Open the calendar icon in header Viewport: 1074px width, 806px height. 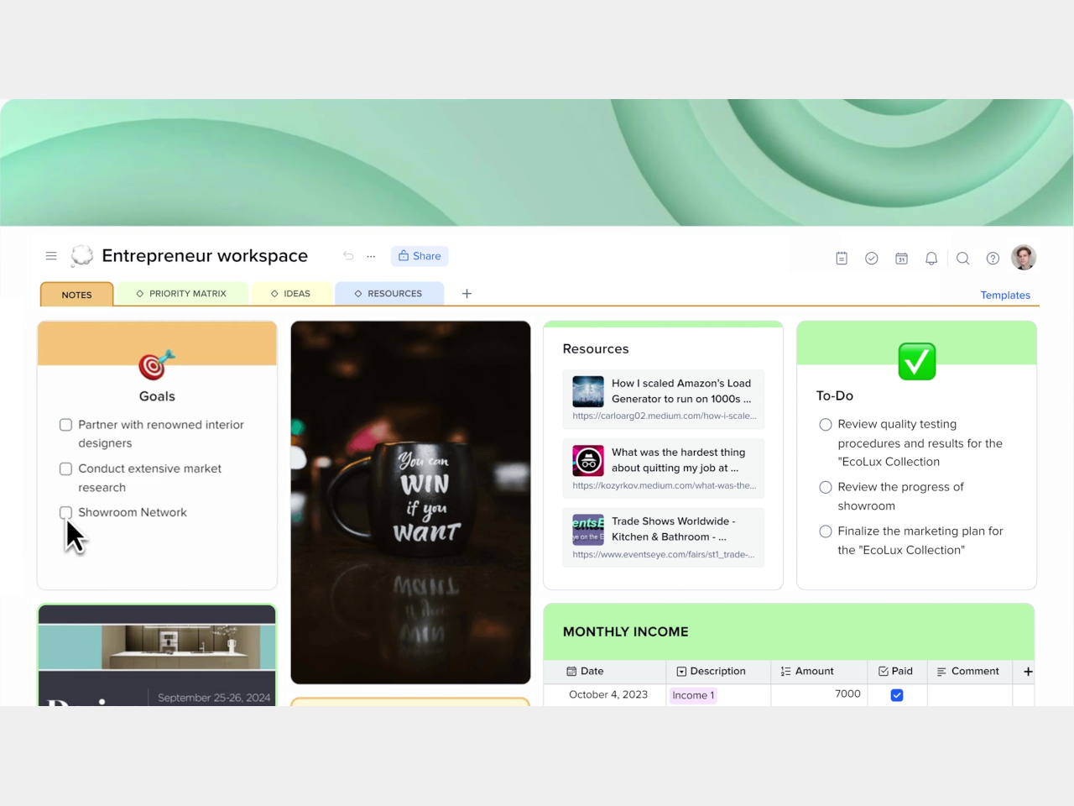tap(901, 259)
